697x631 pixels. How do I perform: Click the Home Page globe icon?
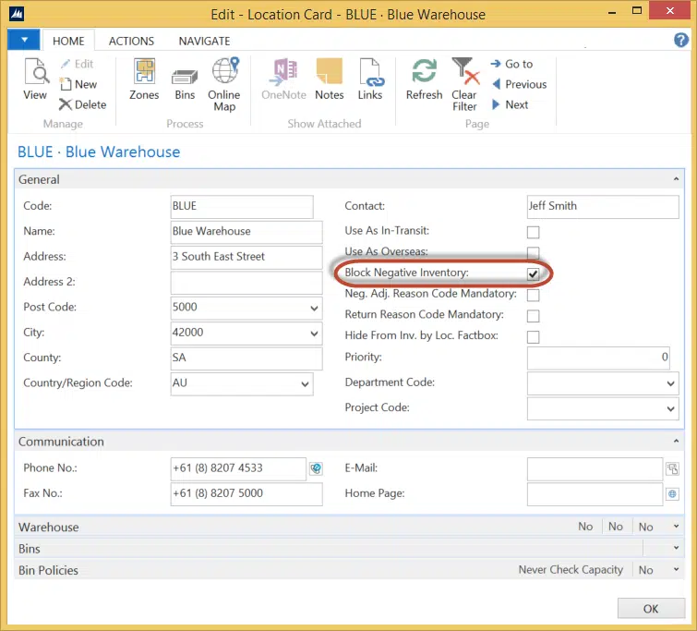673,494
